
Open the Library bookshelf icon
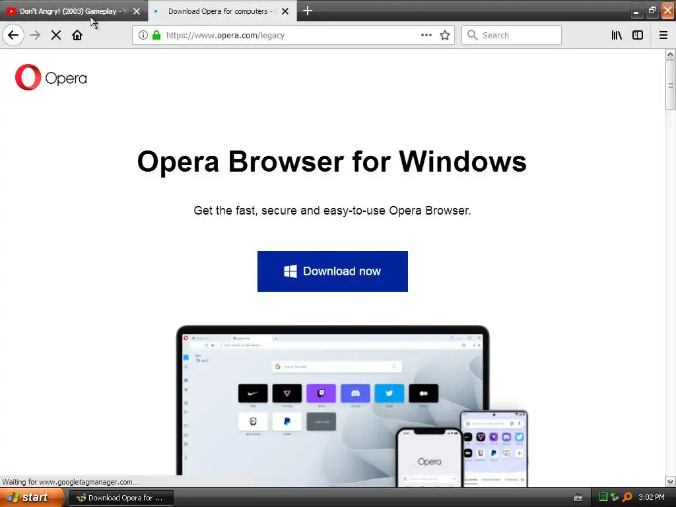tap(617, 35)
